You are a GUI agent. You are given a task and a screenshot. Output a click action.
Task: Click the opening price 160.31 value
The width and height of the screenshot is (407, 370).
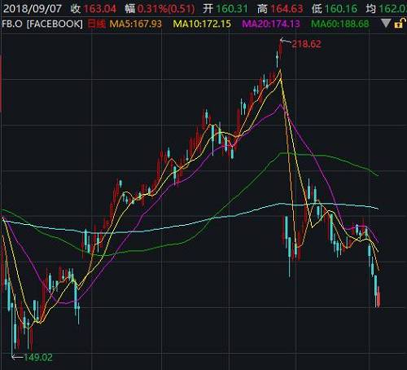[232, 9]
